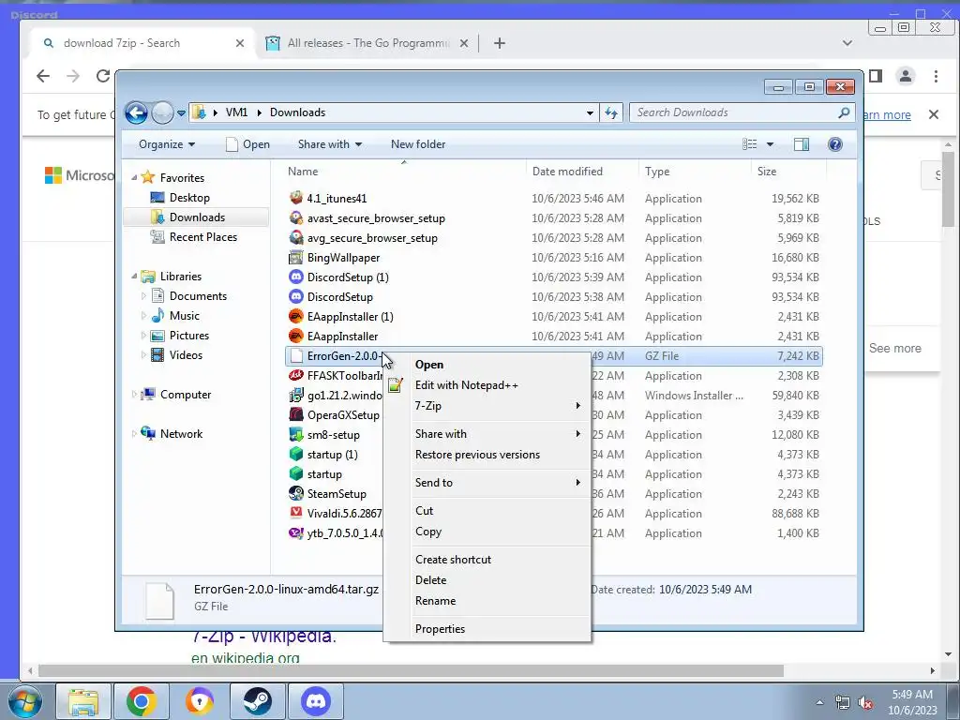The height and width of the screenshot is (720, 960).
Task: Open Discord from the taskbar
Action: [315, 701]
